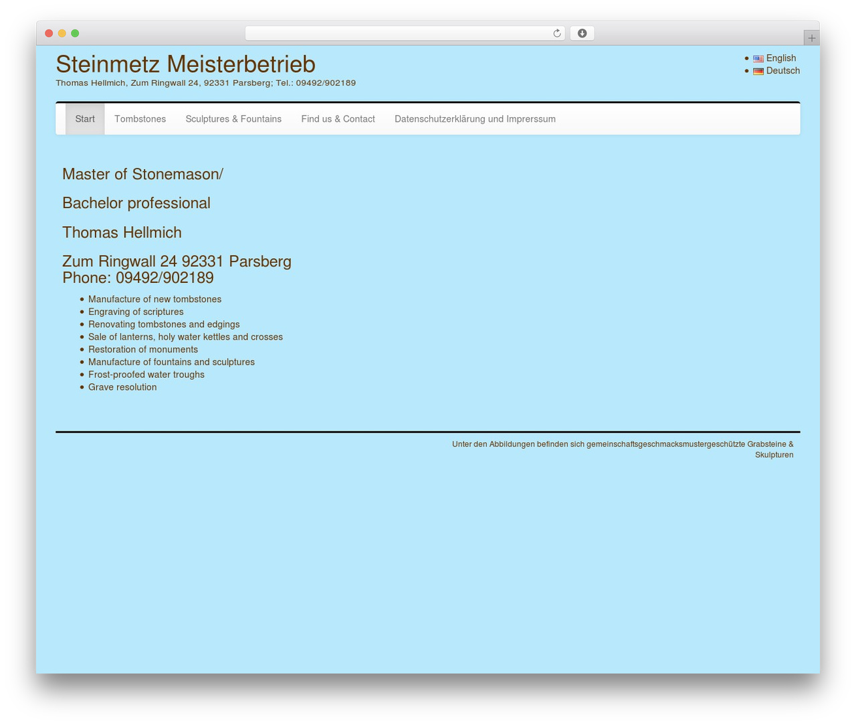Click 'Zum Ringwall 24 92331 Parsberg' heading
This screenshot has height=725, width=856.
[177, 261]
